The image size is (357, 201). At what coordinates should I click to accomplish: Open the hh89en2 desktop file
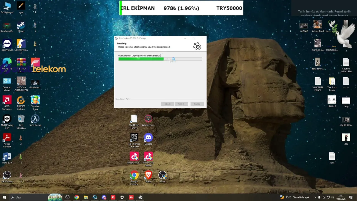click(332, 102)
